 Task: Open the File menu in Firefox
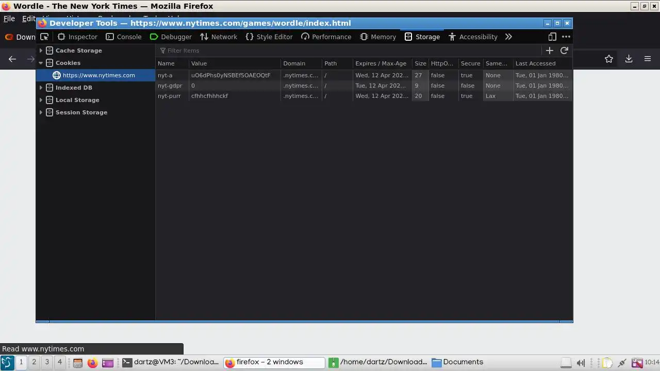pyautogui.click(x=9, y=19)
